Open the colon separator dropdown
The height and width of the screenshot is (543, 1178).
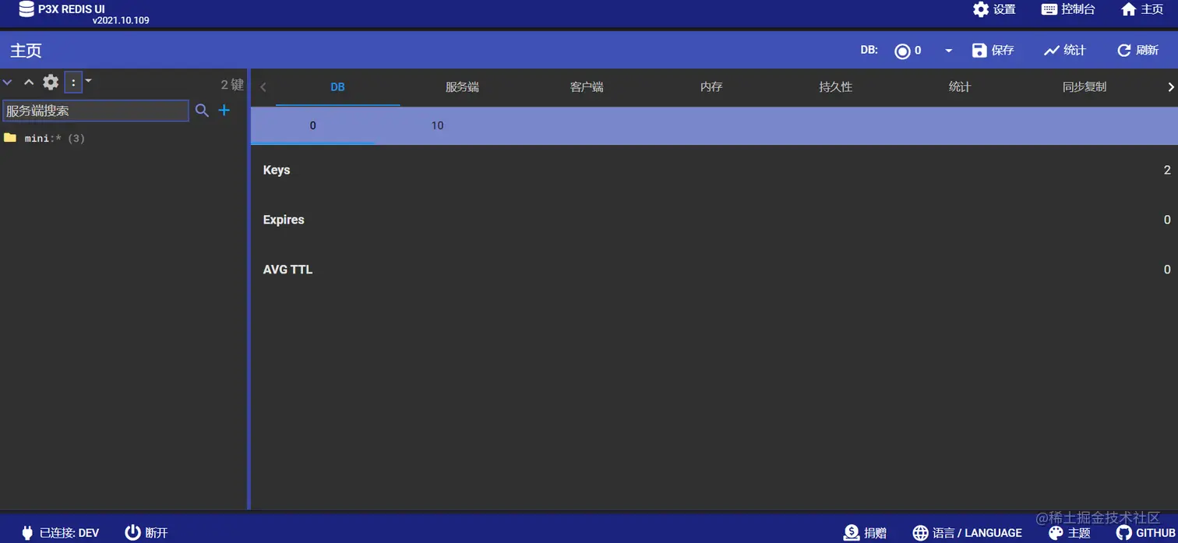(78, 82)
